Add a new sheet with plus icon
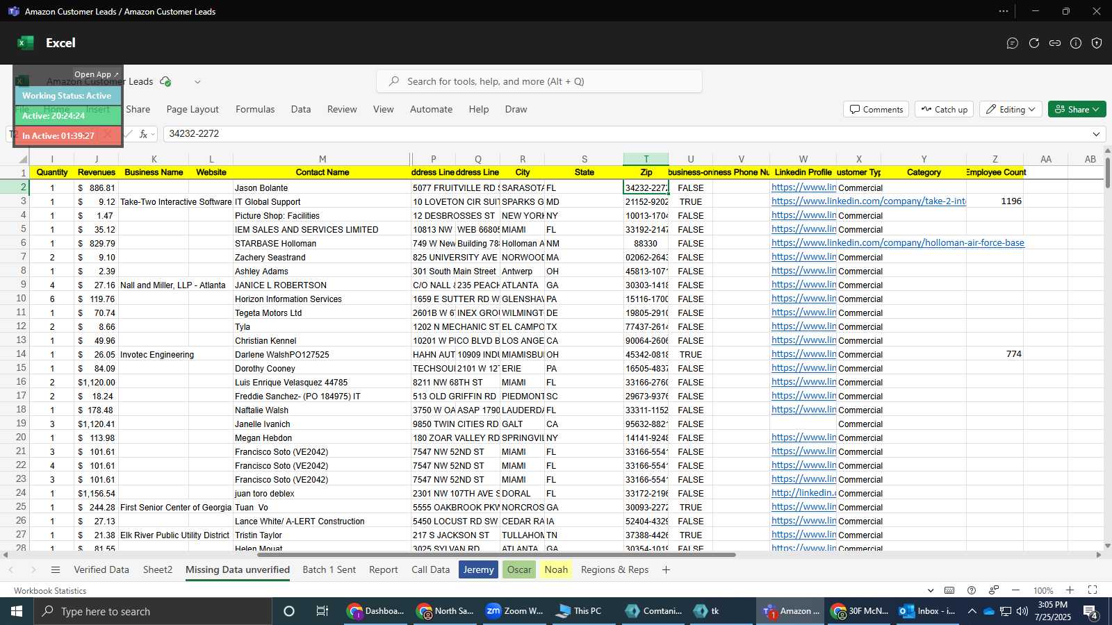Image resolution: width=1112 pixels, height=625 pixels. [666, 569]
